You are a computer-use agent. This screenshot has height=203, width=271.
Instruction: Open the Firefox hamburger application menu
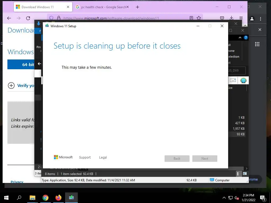(x=241, y=18)
